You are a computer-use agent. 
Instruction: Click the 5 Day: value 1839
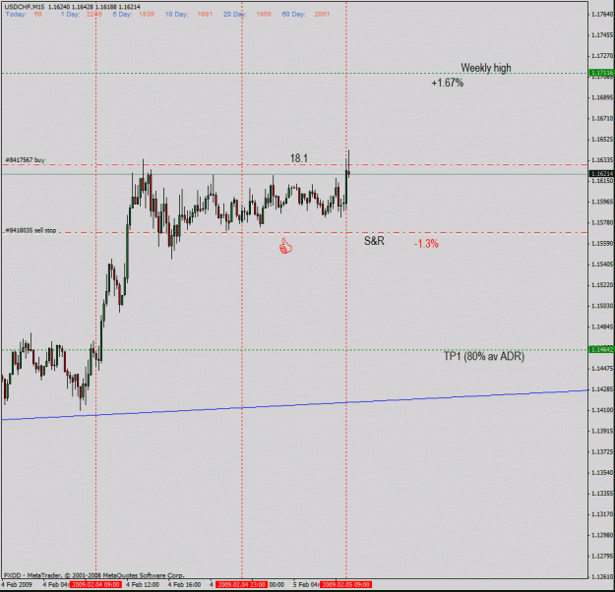coord(147,14)
